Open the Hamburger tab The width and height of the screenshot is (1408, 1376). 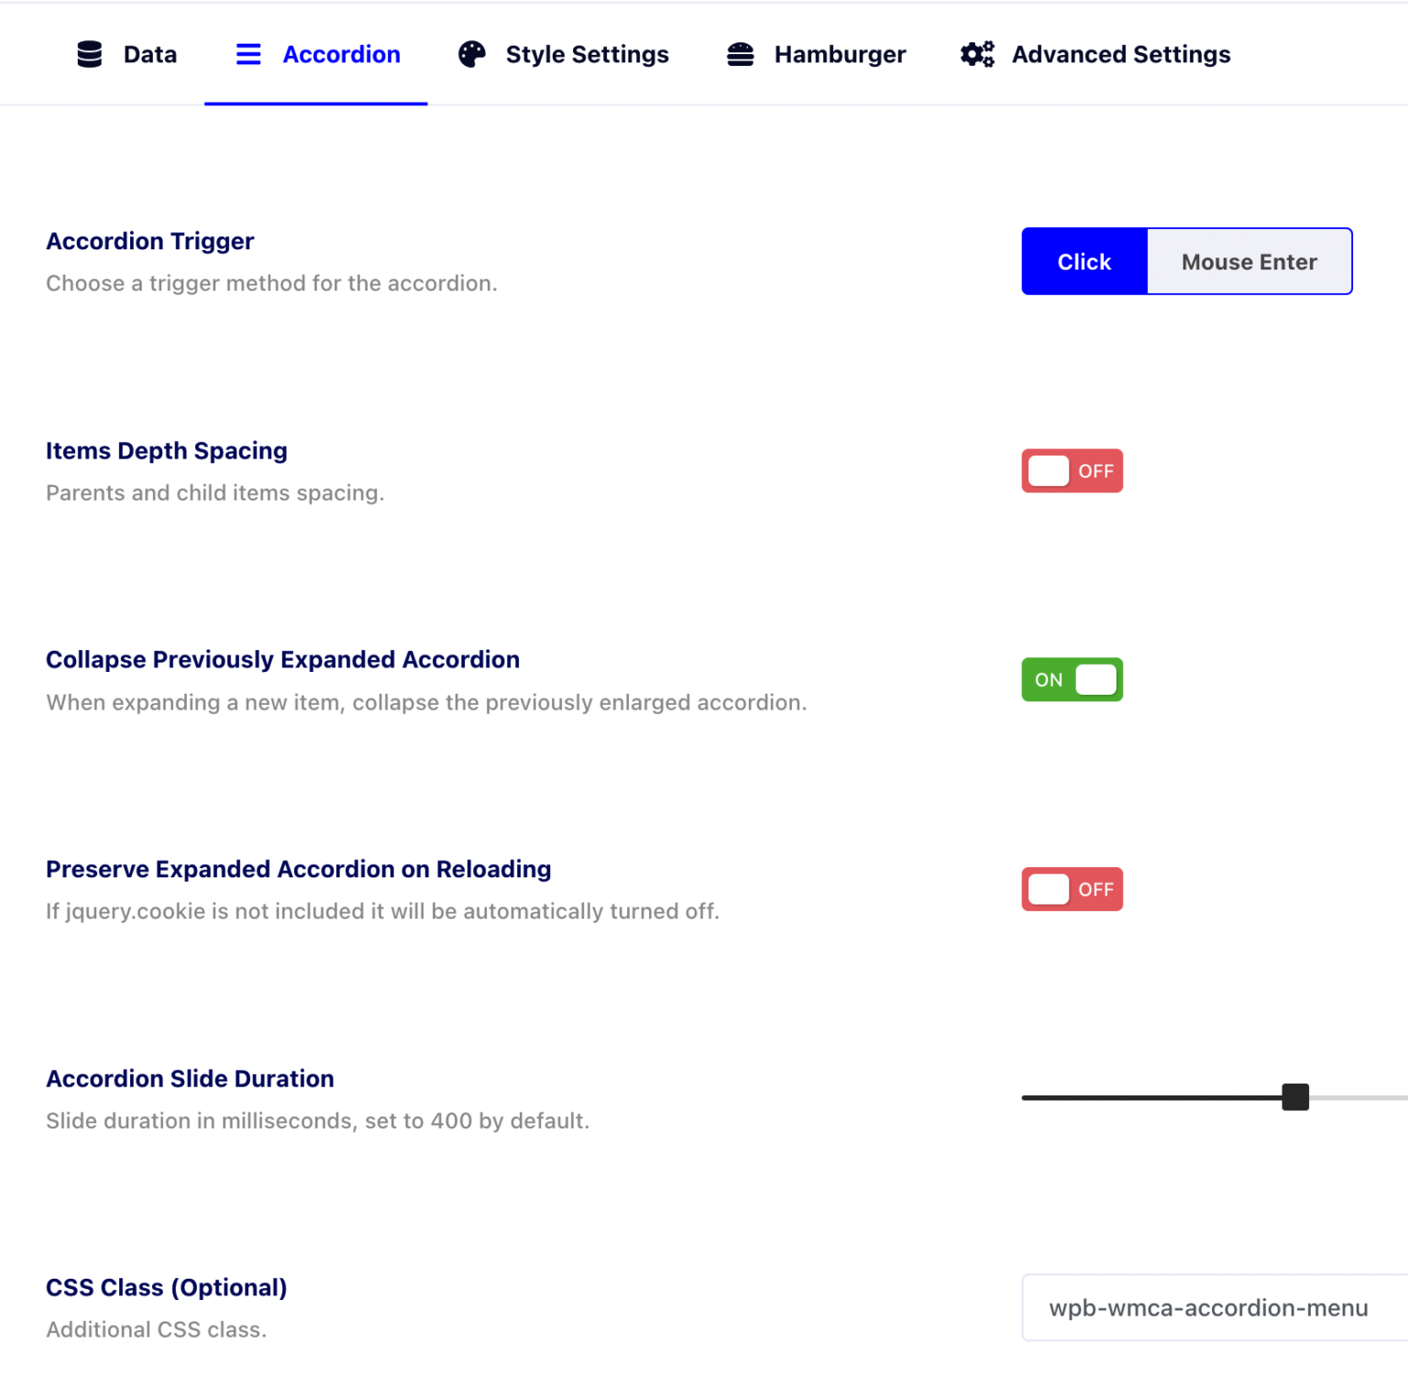[x=816, y=55]
